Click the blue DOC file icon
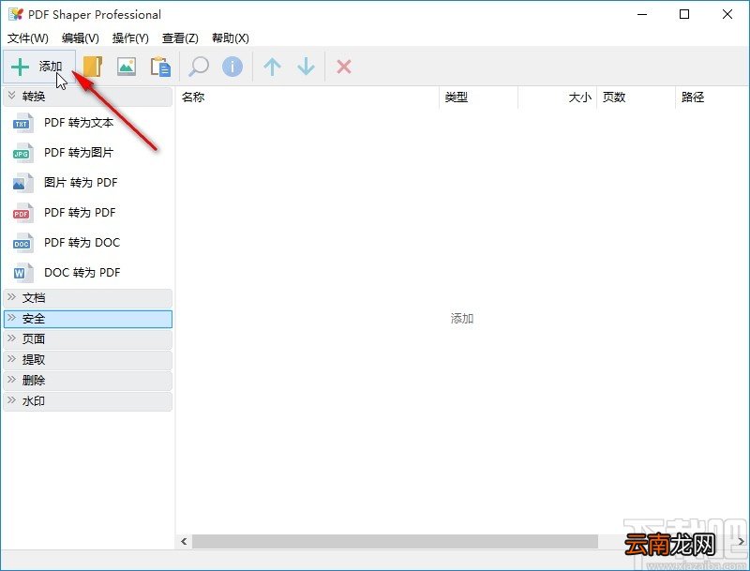Image resolution: width=750 pixels, height=571 pixels. coord(22,243)
